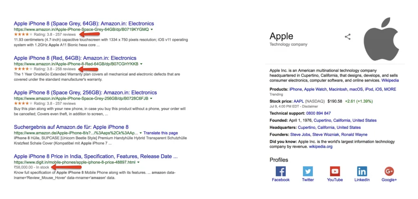418x199 pixels.
Task: Click the AAPL stock ticker link
Action: (298, 101)
